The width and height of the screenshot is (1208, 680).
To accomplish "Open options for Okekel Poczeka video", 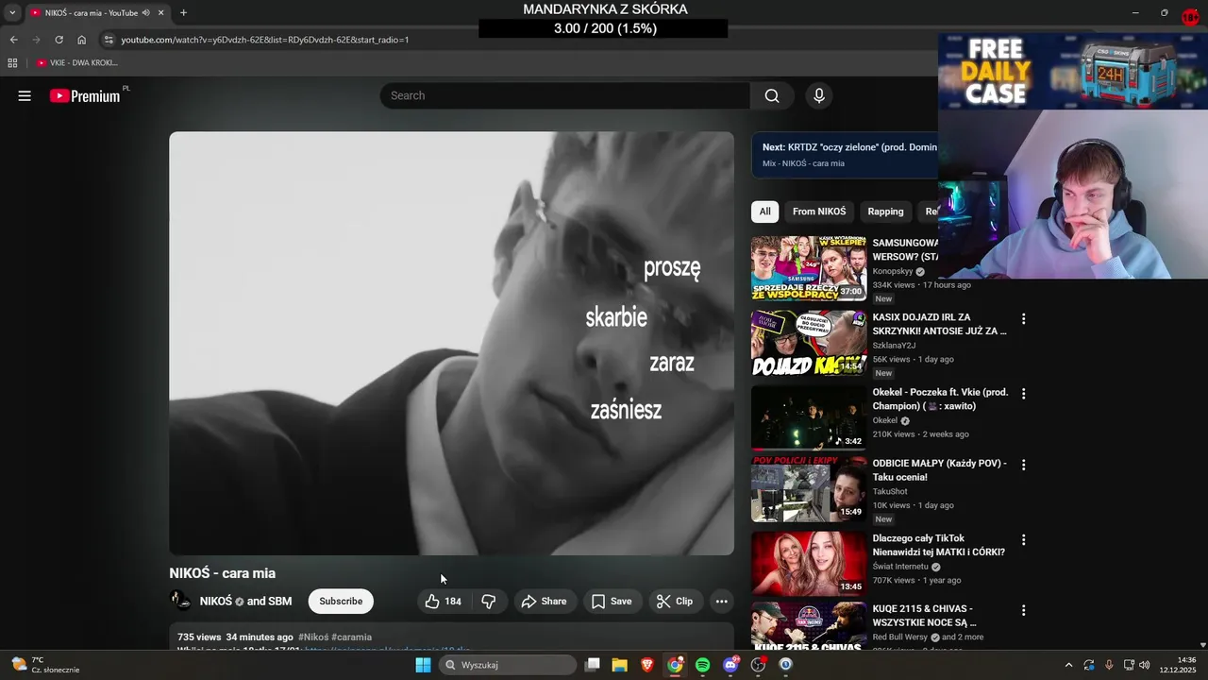I will pos(1023,394).
